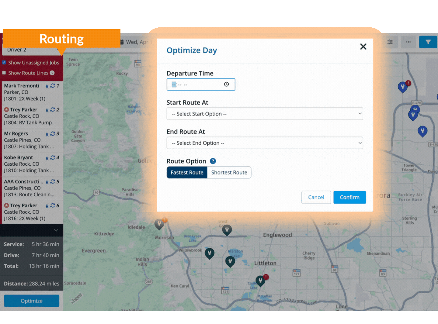Click the map settings sliders icon
The image size is (438, 324).
coord(390,42)
